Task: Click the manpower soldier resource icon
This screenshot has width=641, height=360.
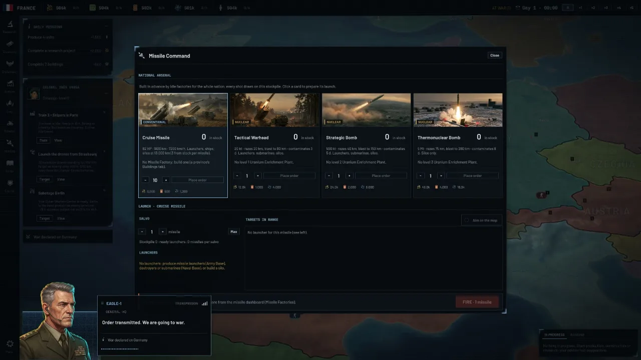Action: [221, 8]
